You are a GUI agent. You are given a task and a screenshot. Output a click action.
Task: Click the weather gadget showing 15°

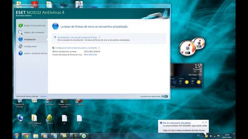click(x=186, y=76)
